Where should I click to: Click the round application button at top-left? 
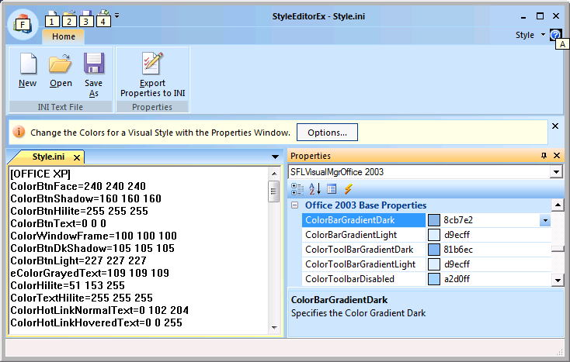[x=23, y=23]
